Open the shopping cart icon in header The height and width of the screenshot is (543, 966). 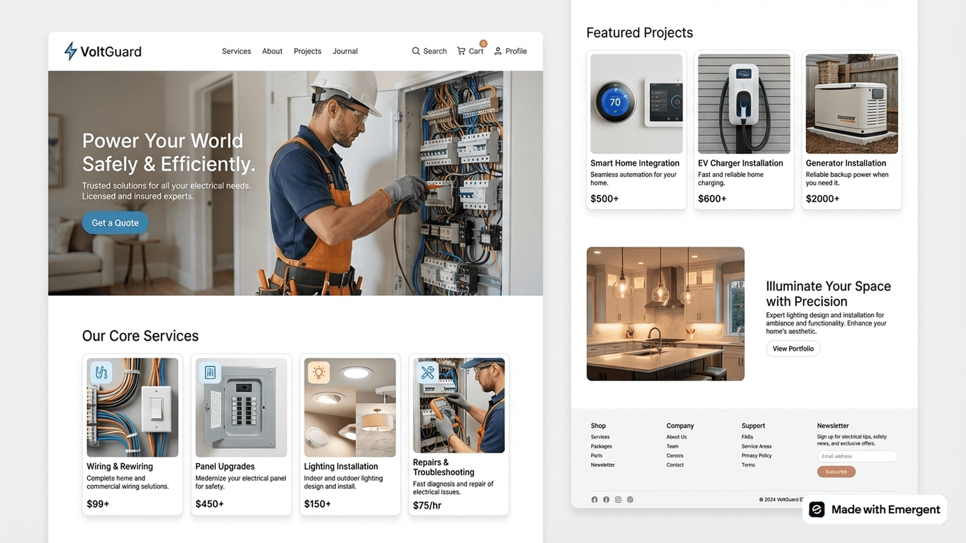coord(462,51)
